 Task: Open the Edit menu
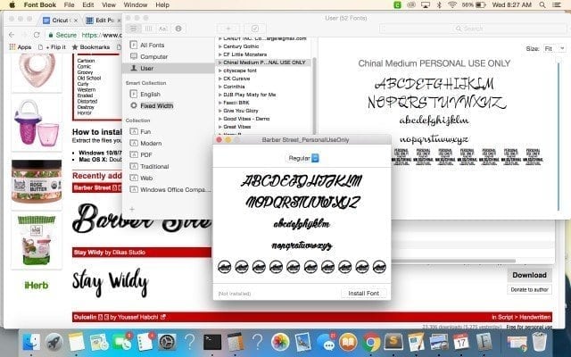click(x=87, y=4)
